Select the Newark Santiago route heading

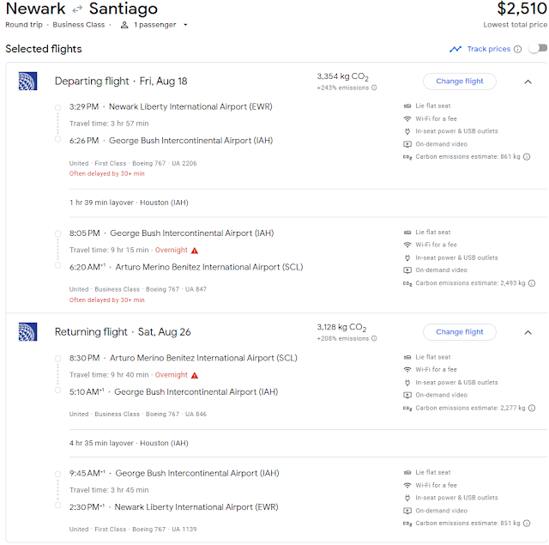(x=81, y=9)
